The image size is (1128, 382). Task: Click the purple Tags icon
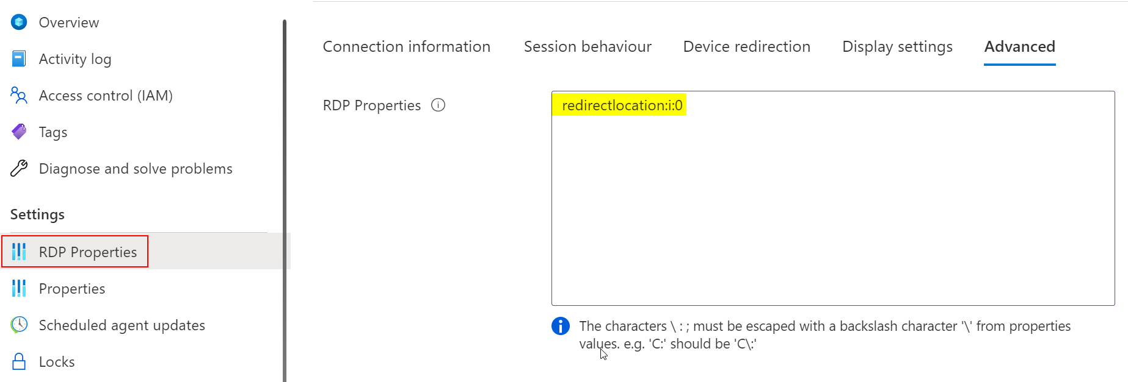point(20,132)
